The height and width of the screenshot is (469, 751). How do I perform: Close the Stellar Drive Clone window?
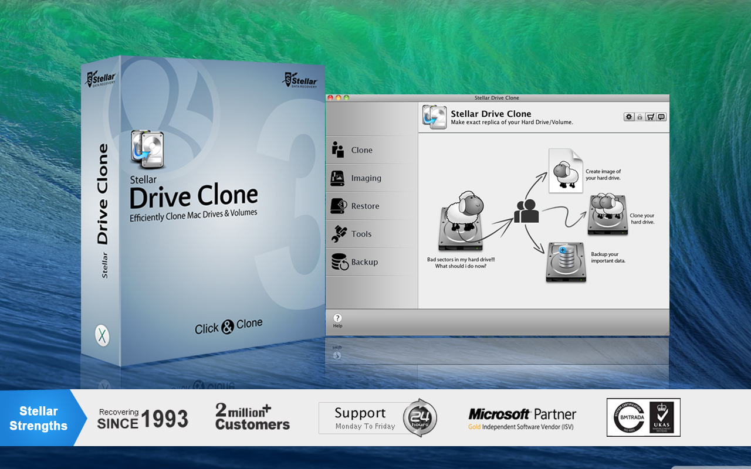(330, 98)
